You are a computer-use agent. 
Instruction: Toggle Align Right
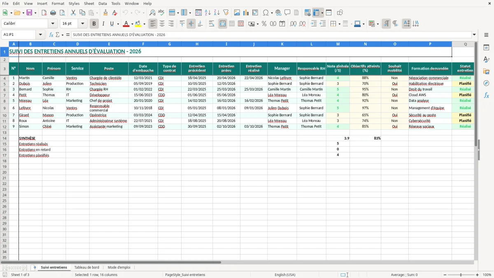[x=171, y=24]
